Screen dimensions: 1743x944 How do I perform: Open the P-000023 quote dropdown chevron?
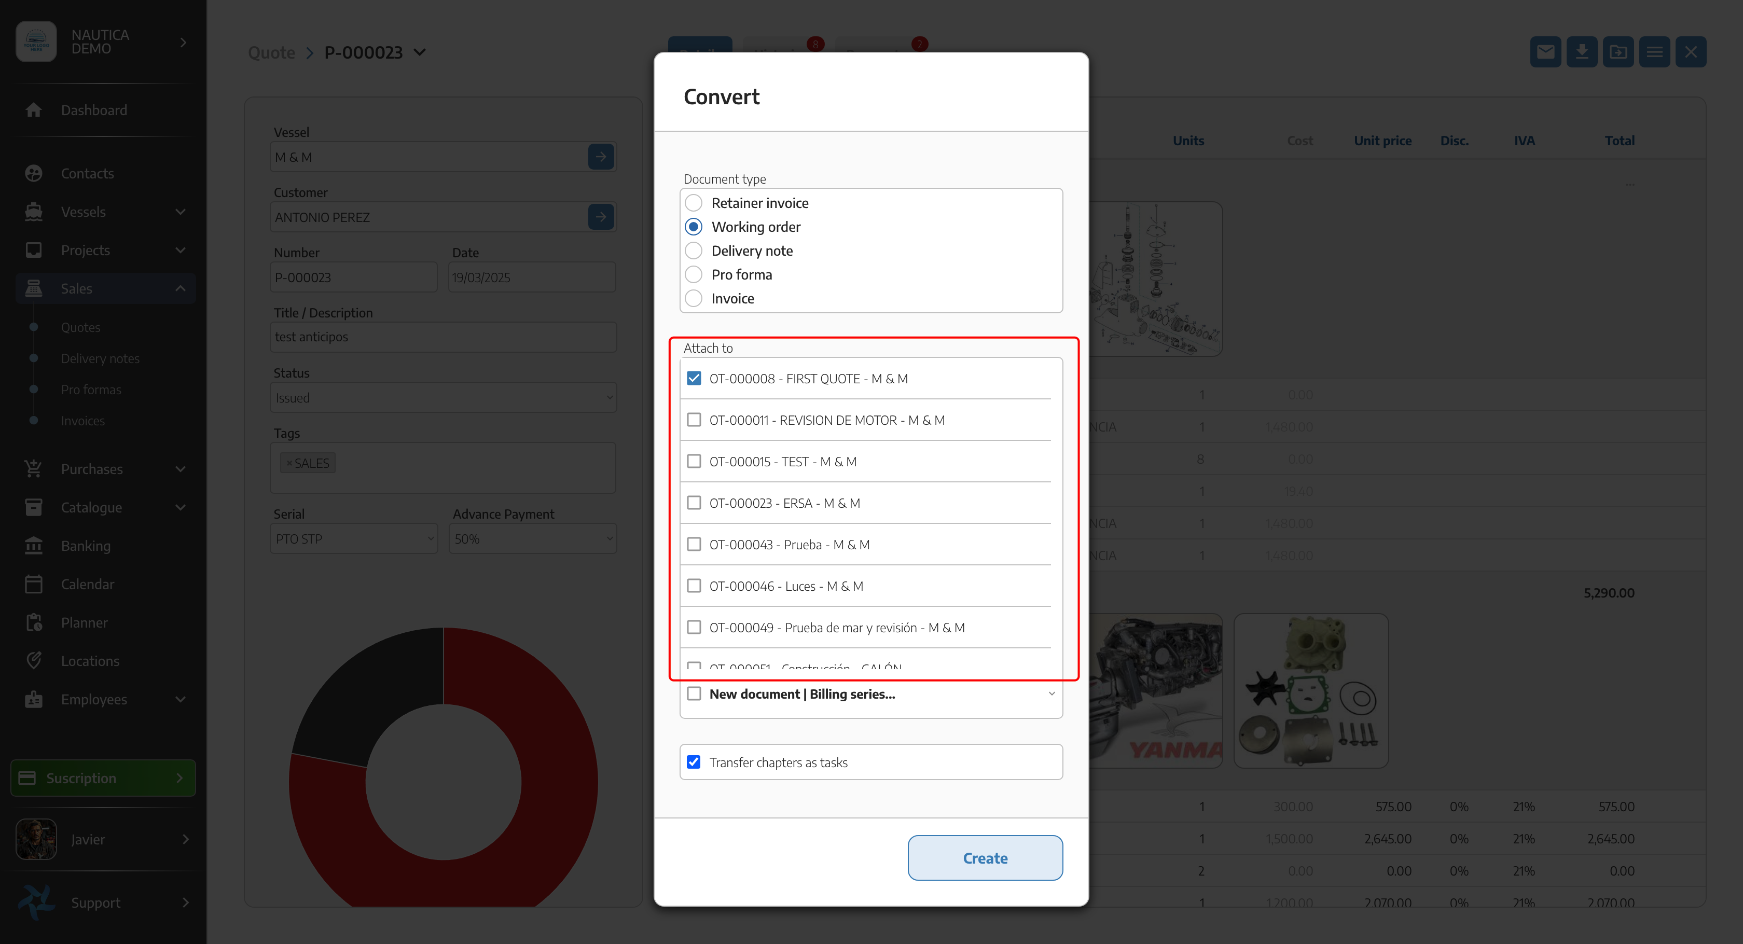[x=420, y=52]
